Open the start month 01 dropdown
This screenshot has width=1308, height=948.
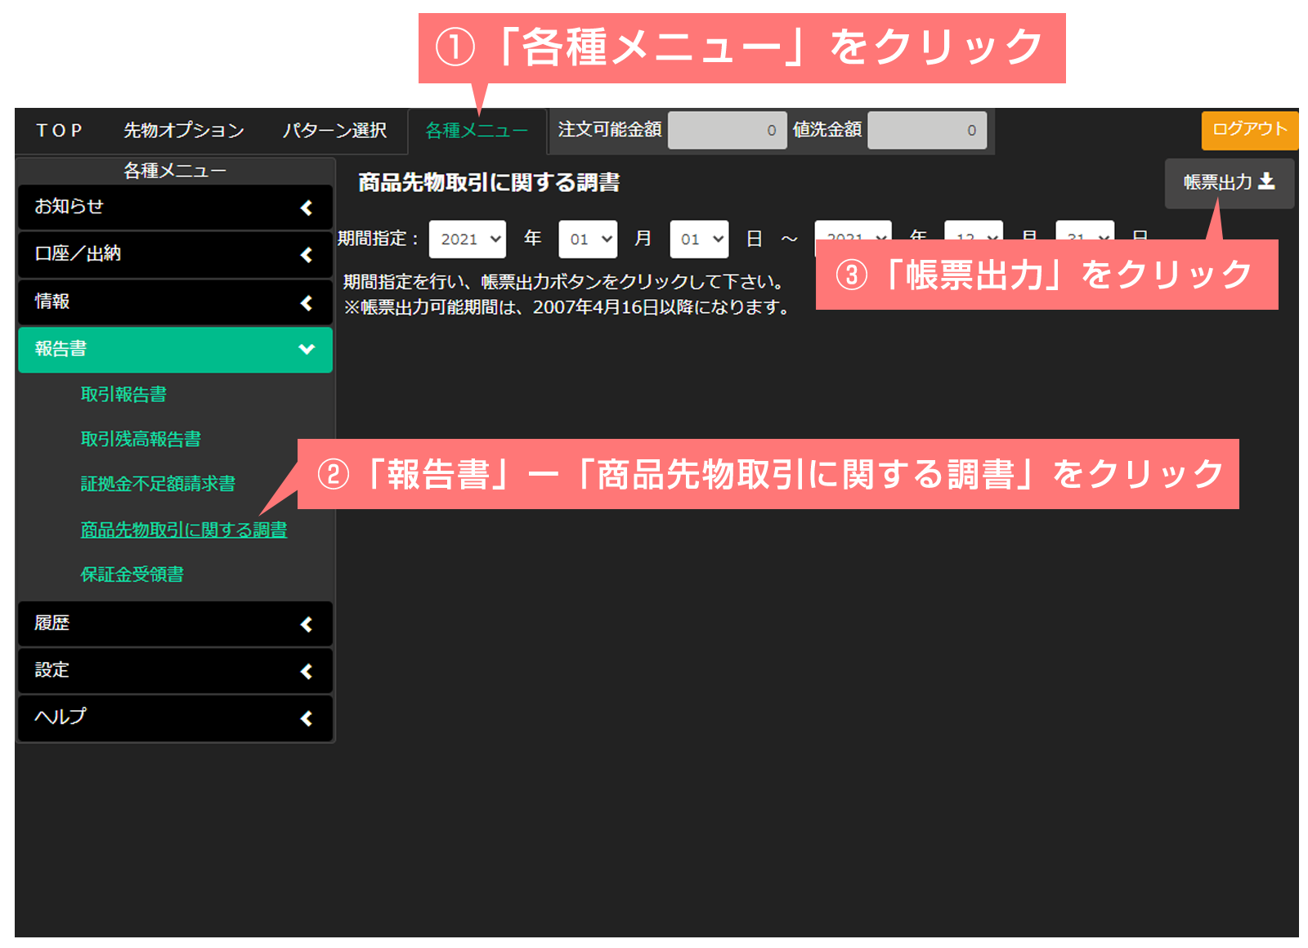click(588, 239)
